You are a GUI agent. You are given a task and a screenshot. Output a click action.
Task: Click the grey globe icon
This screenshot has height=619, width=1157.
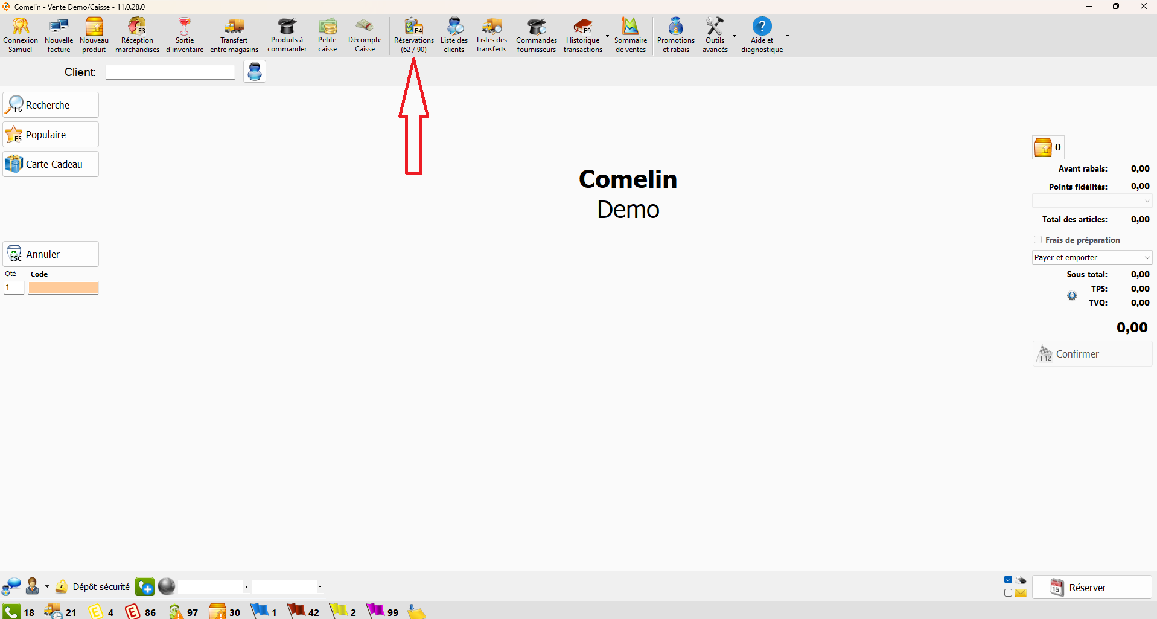pos(167,586)
